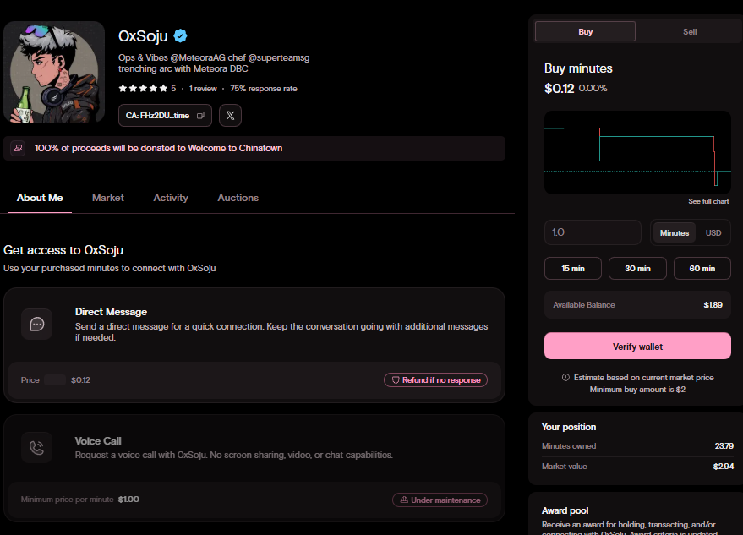The height and width of the screenshot is (535, 743).
Task: Choose the 60 min preset
Action: coord(702,269)
